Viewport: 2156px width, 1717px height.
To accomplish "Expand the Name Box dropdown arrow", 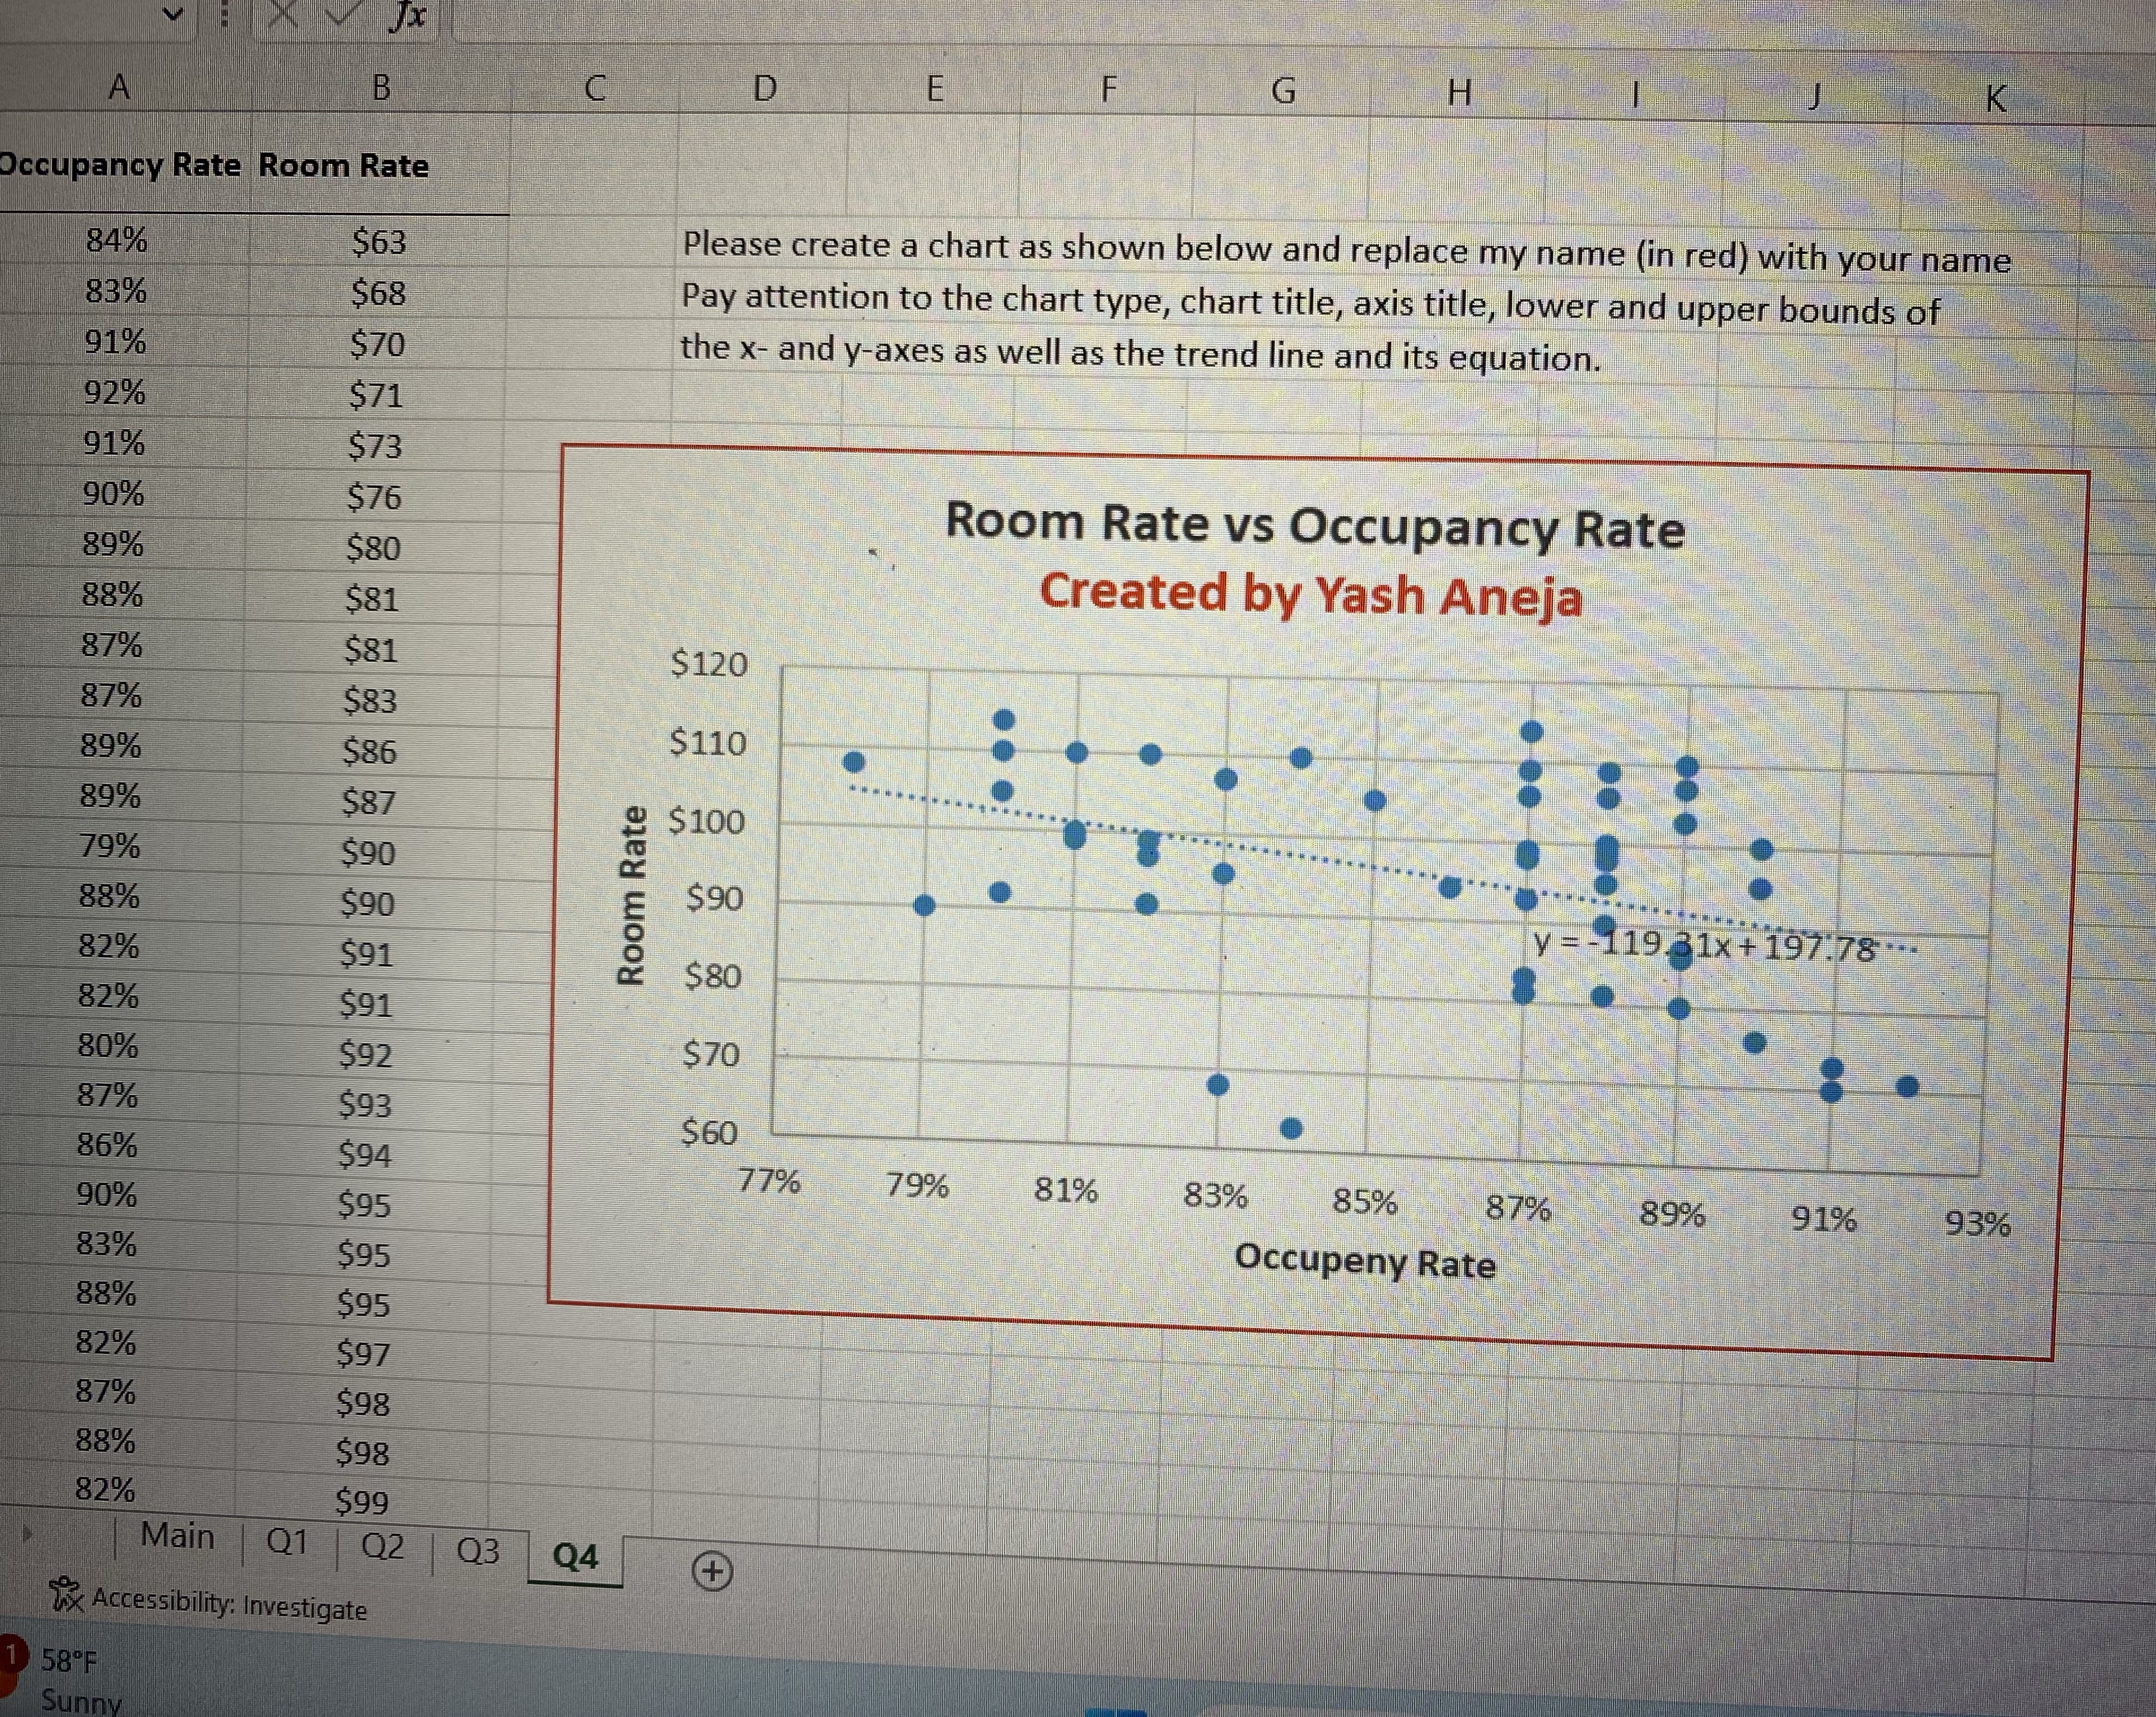I will (x=173, y=14).
